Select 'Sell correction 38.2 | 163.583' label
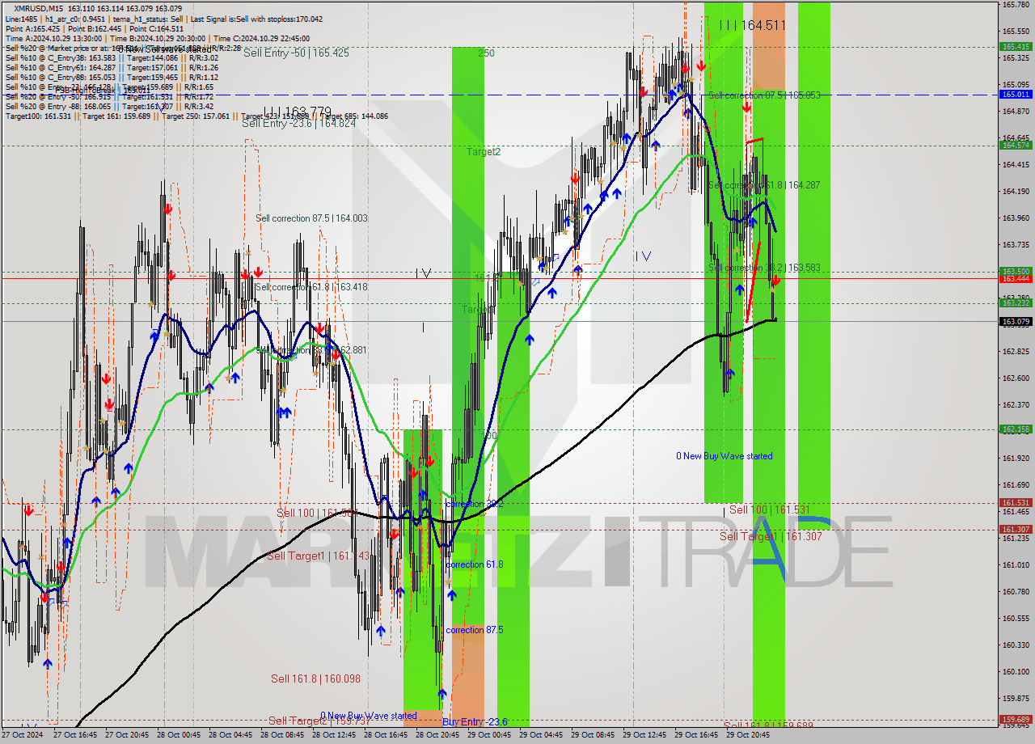1035x744 pixels. click(x=764, y=268)
